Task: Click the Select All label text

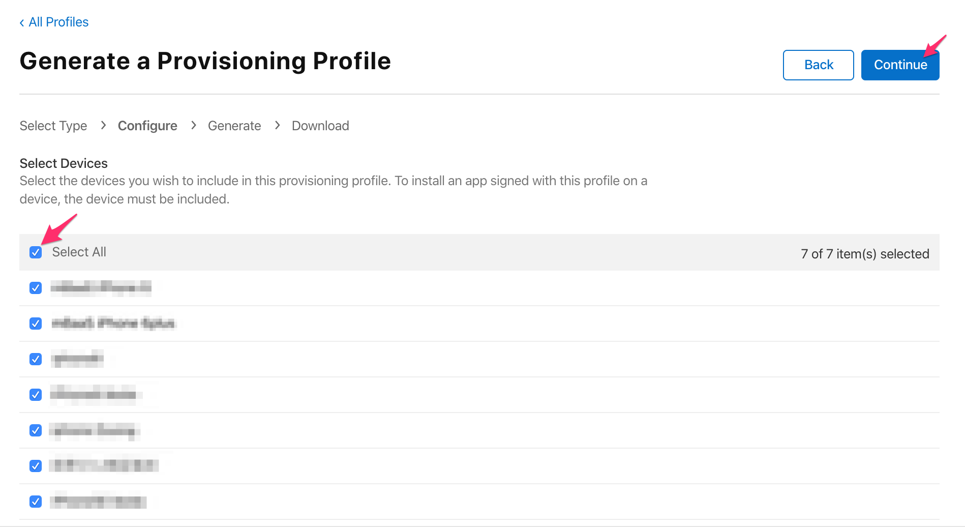Action: (79, 252)
